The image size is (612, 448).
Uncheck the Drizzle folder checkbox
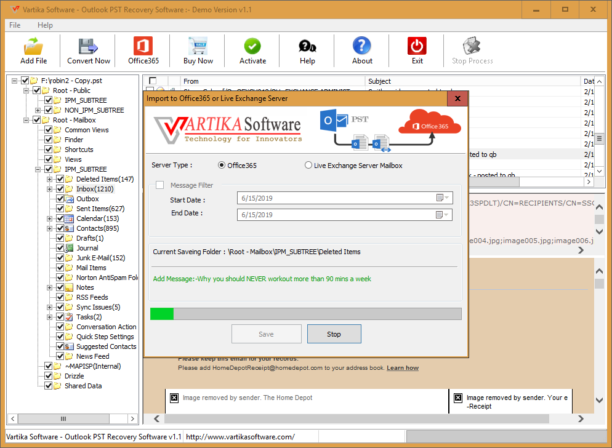49,376
